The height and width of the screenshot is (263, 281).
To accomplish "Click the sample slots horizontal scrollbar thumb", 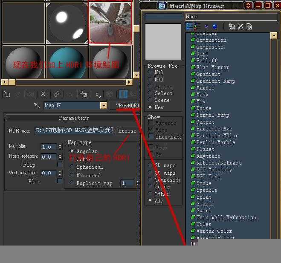I will coord(12,82).
